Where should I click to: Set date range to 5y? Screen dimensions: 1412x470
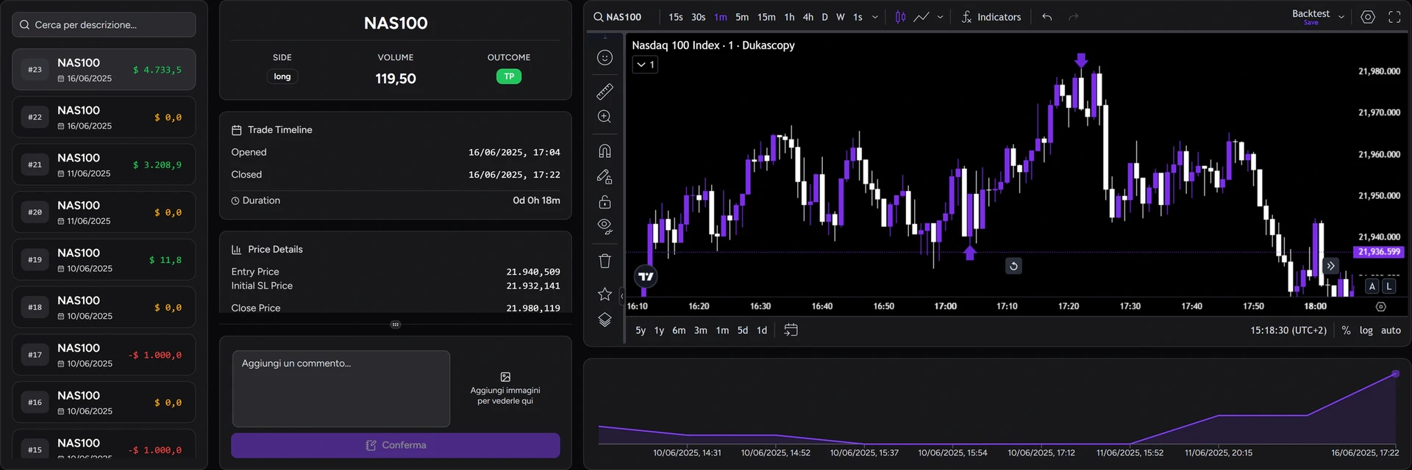[x=641, y=330]
